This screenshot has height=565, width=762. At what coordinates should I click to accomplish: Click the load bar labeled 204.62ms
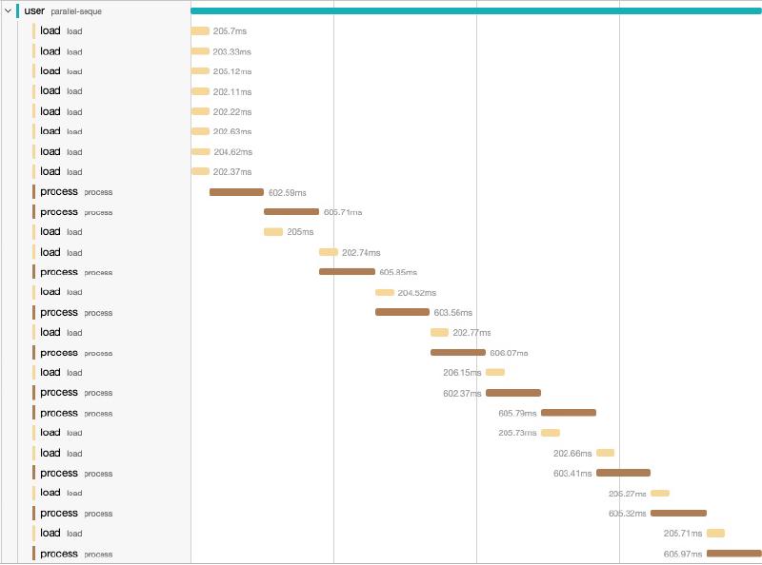coord(200,151)
